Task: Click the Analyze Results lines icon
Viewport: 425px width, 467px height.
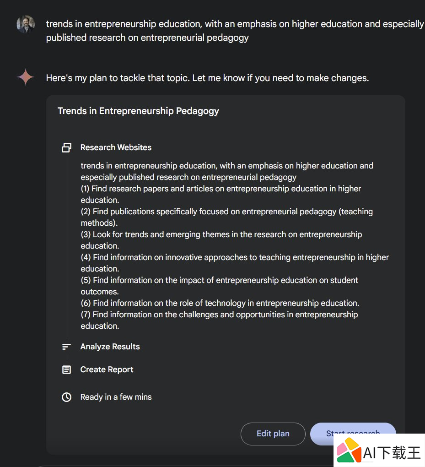Action: click(66, 347)
